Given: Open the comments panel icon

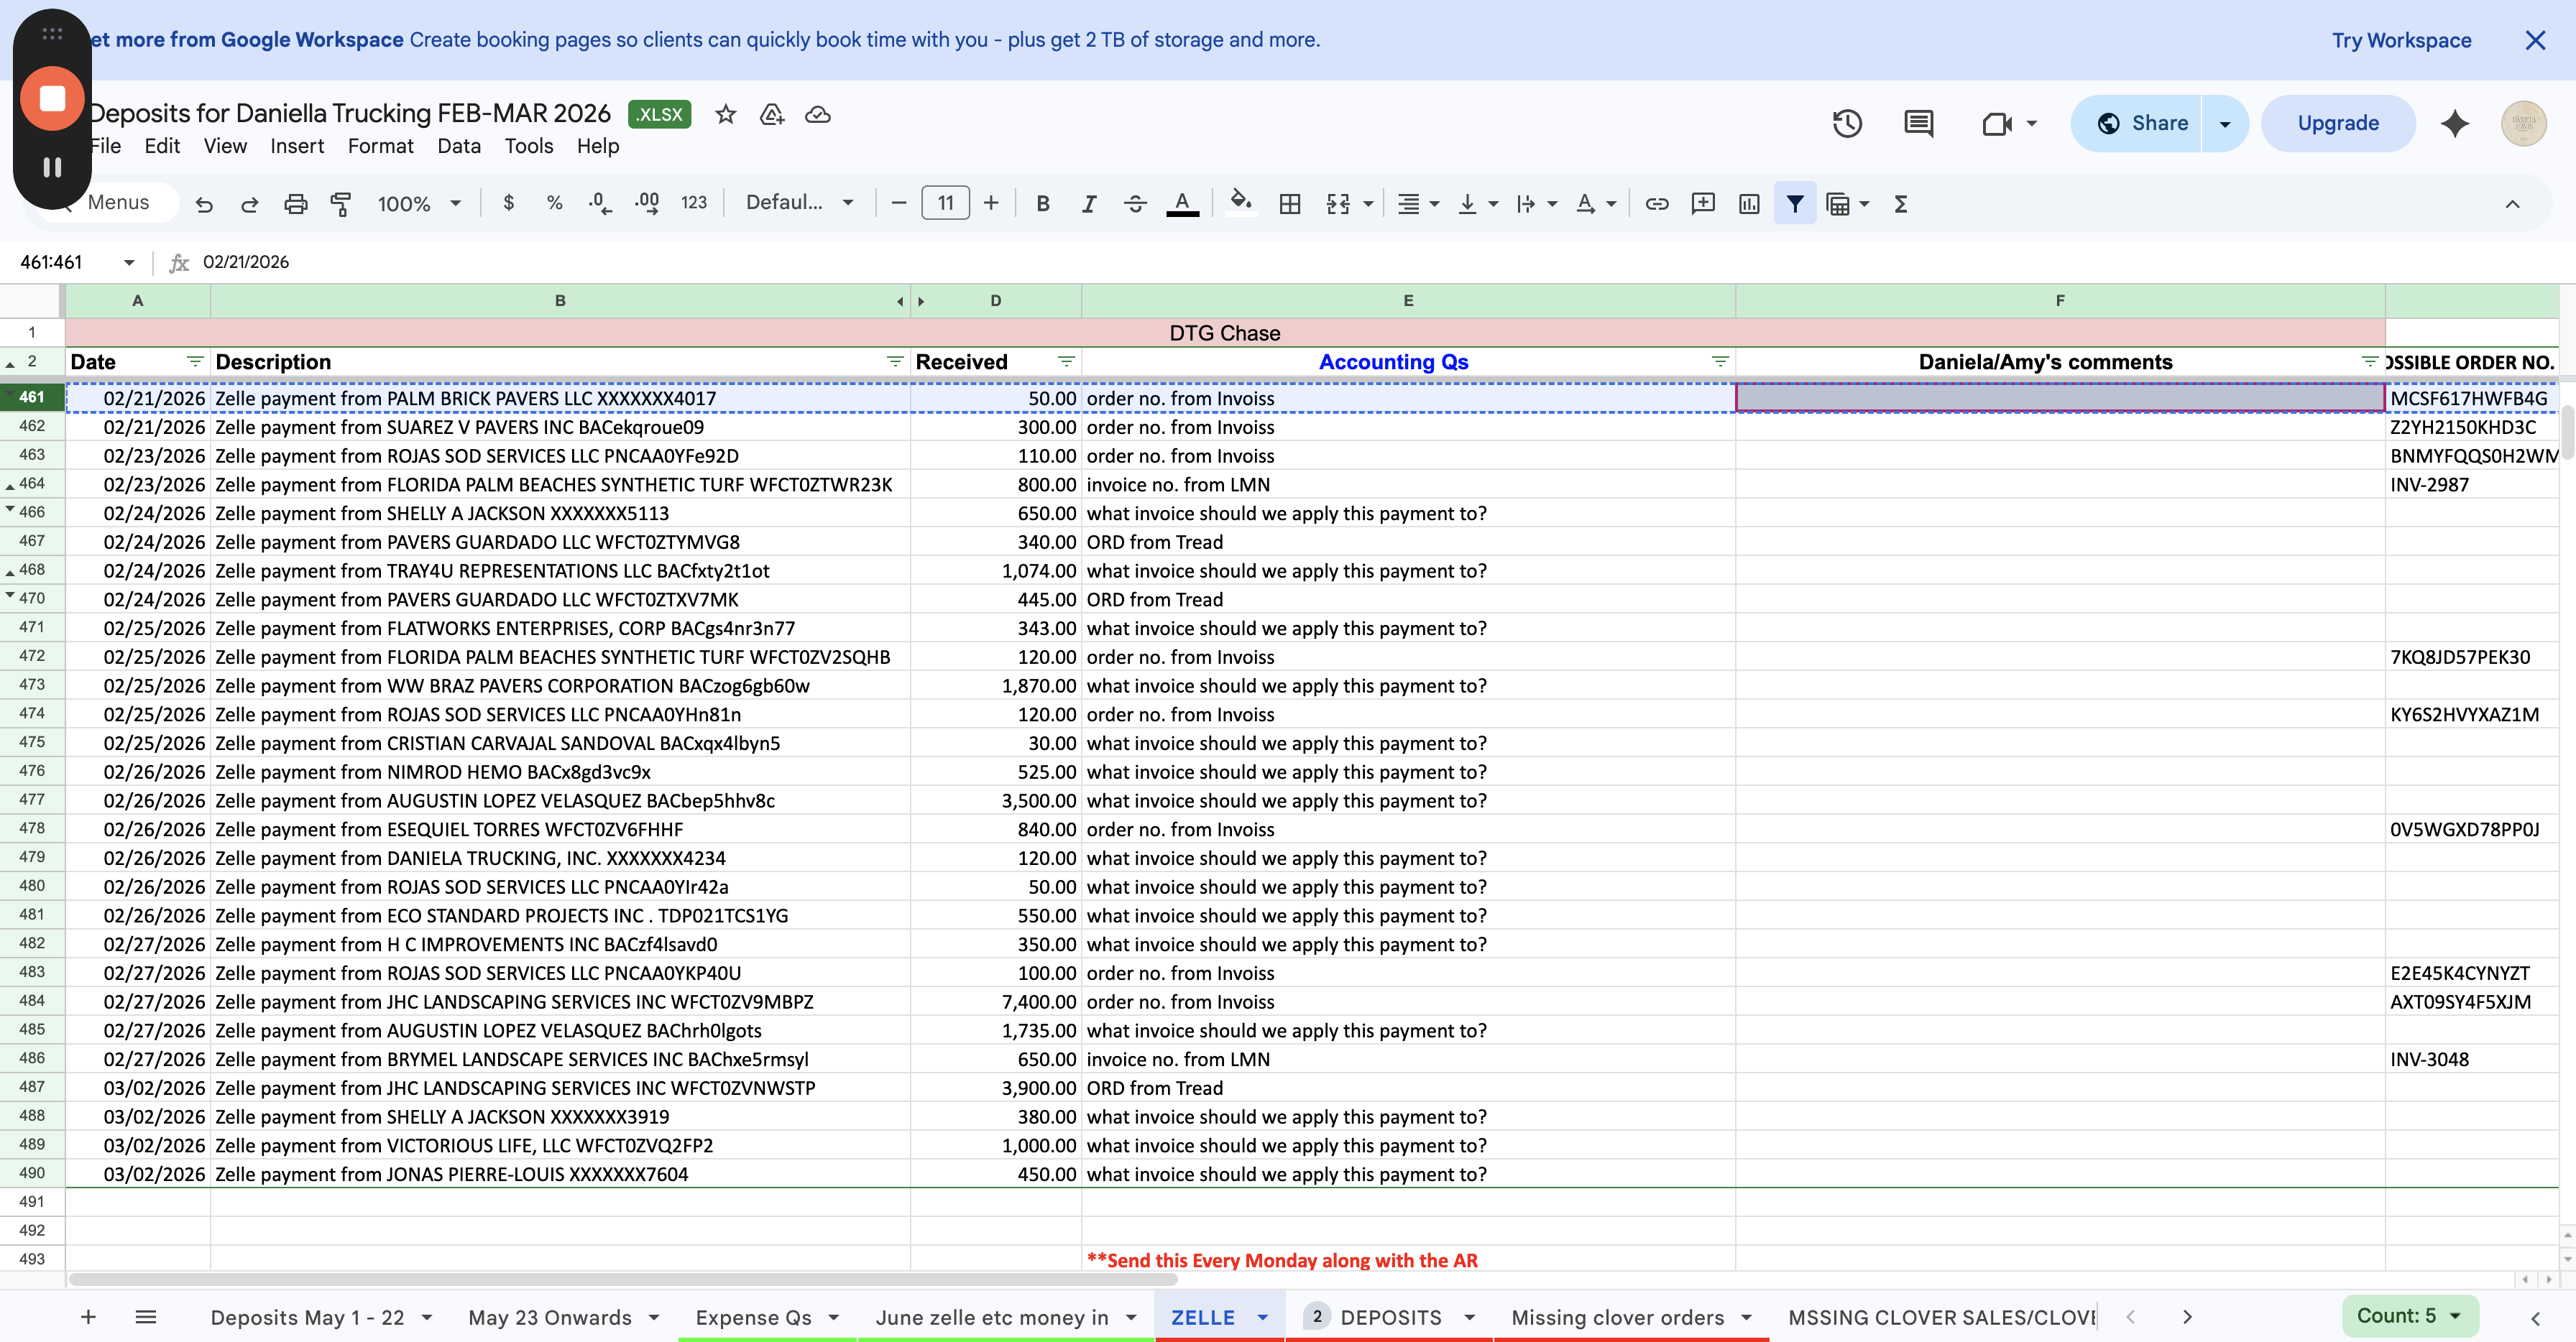Looking at the screenshot, I should coord(1918,124).
